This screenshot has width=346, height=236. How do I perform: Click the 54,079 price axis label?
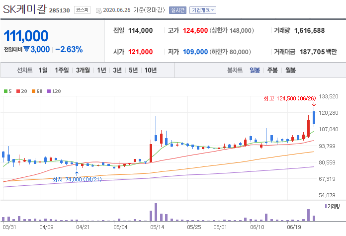[327, 195]
